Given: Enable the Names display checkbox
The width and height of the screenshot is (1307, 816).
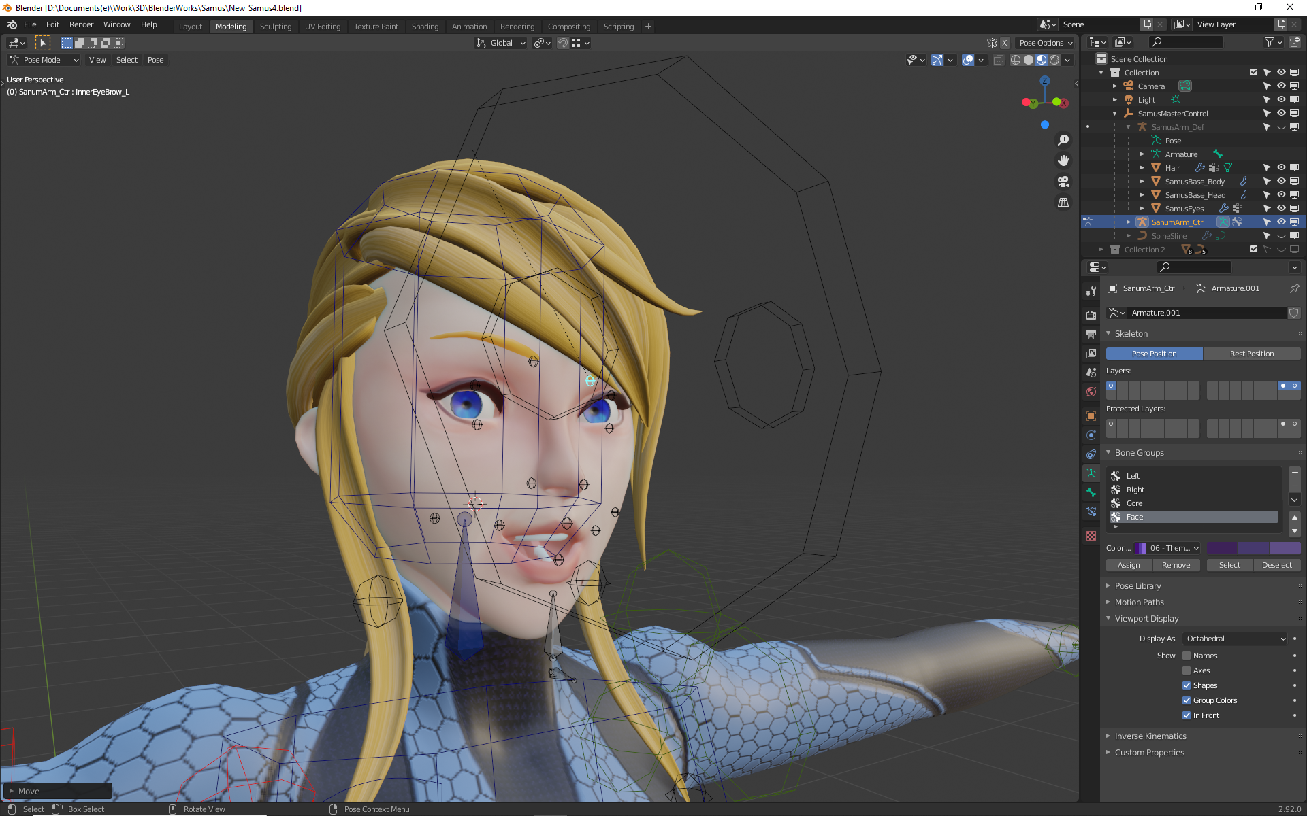Looking at the screenshot, I should pyautogui.click(x=1187, y=655).
